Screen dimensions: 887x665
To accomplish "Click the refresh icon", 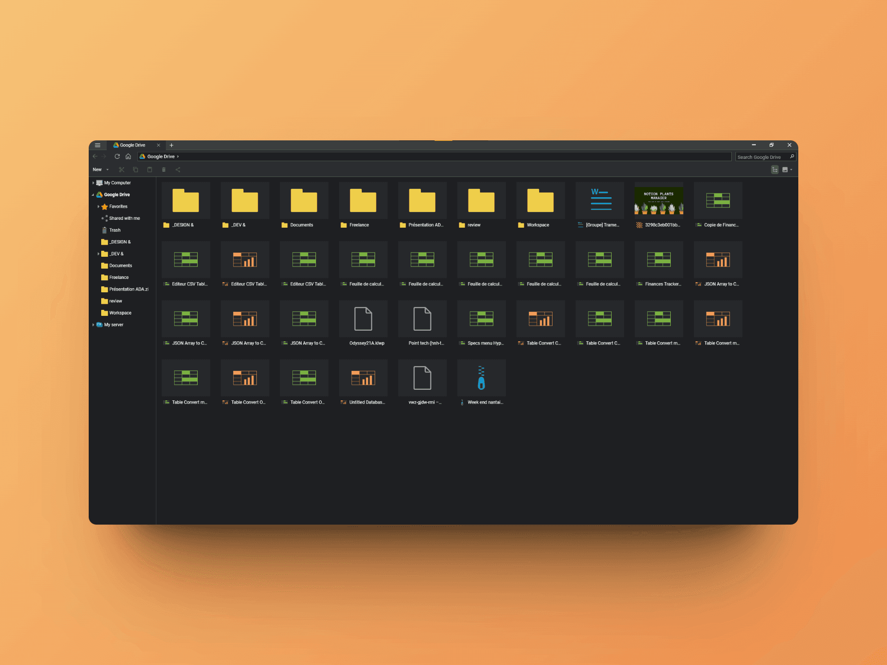I will (x=117, y=157).
